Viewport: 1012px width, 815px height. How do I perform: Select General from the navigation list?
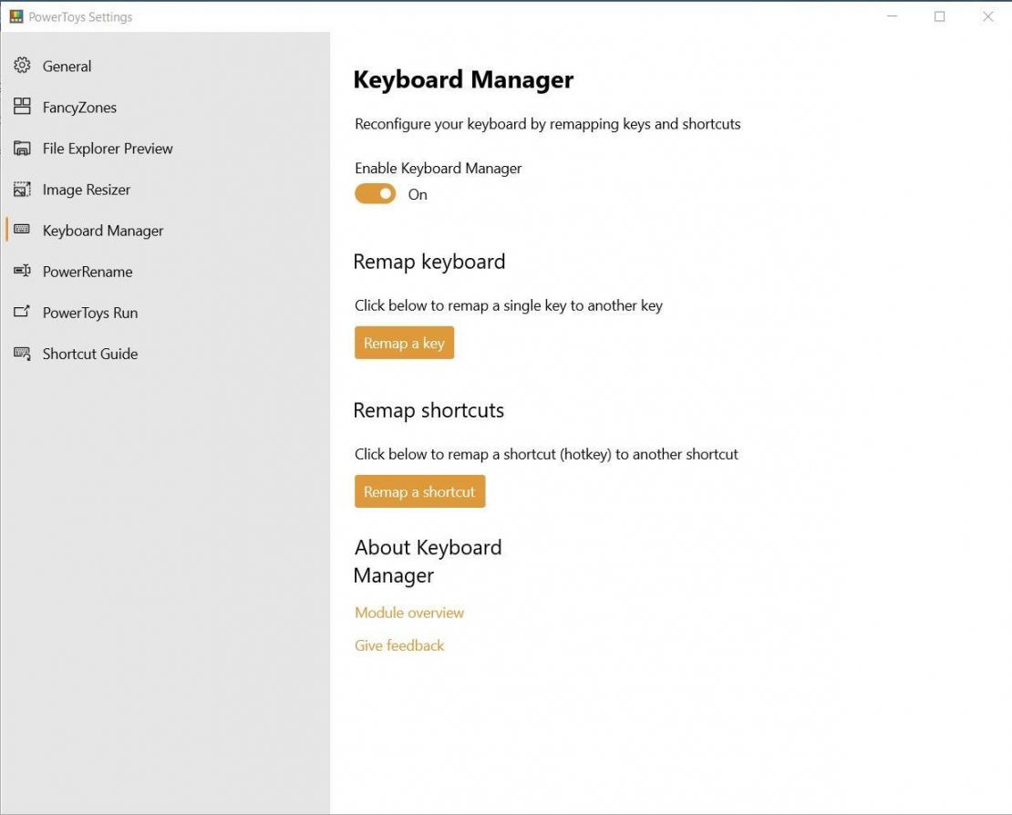tap(67, 66)
